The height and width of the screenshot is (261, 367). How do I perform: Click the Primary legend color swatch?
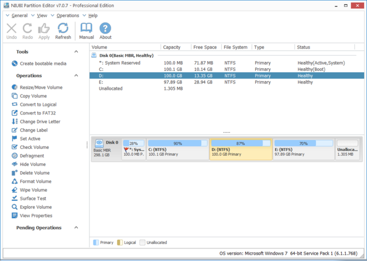pyautogui.click(x=96, y=243)
